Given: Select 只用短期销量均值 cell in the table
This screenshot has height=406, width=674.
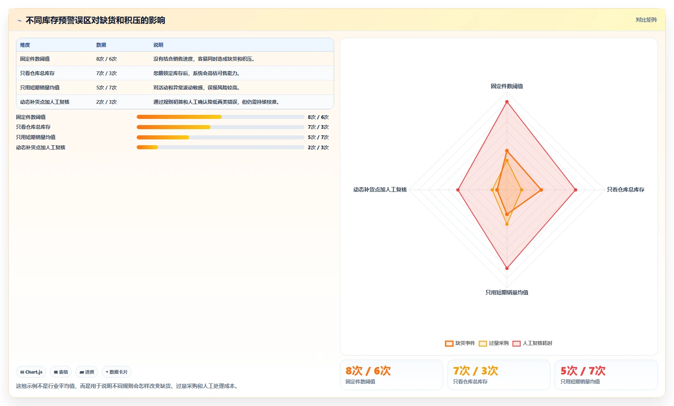Looking at the screenshot, I should click(x=40, y=88).
